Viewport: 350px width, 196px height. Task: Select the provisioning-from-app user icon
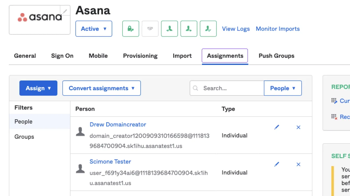189,29
